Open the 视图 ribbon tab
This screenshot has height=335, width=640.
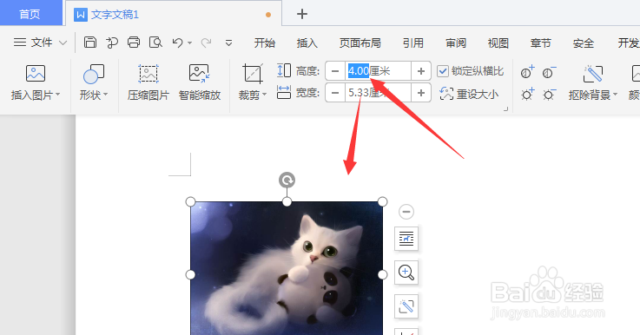[498, 43]
